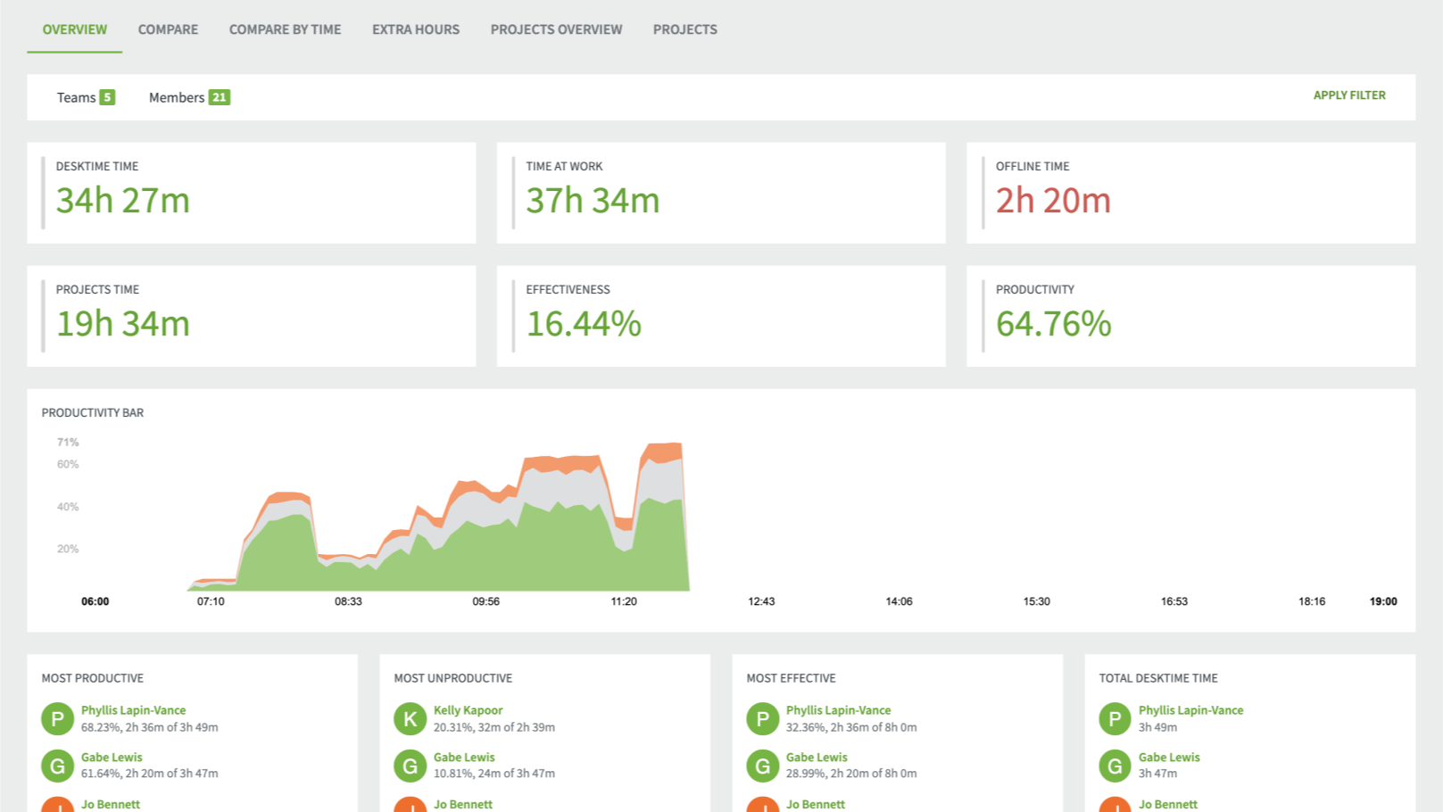The height and width of the screenshot is (812, 1443).
Task: Click the Effectiveness percentage card
Action: (721, 316)
